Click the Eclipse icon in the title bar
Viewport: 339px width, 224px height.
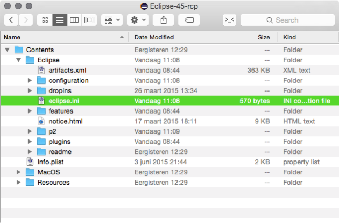[x=144, y=6]
